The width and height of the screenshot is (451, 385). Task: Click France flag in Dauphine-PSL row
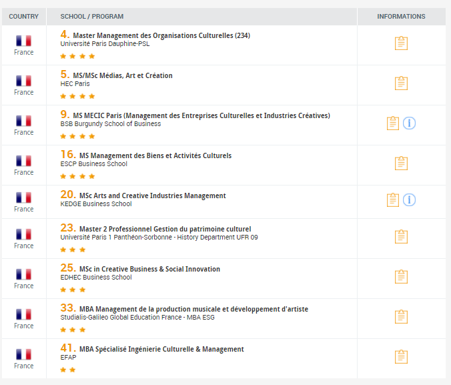click(23, 41)
